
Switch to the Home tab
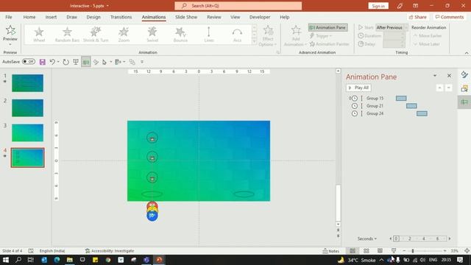pos(29,17)
